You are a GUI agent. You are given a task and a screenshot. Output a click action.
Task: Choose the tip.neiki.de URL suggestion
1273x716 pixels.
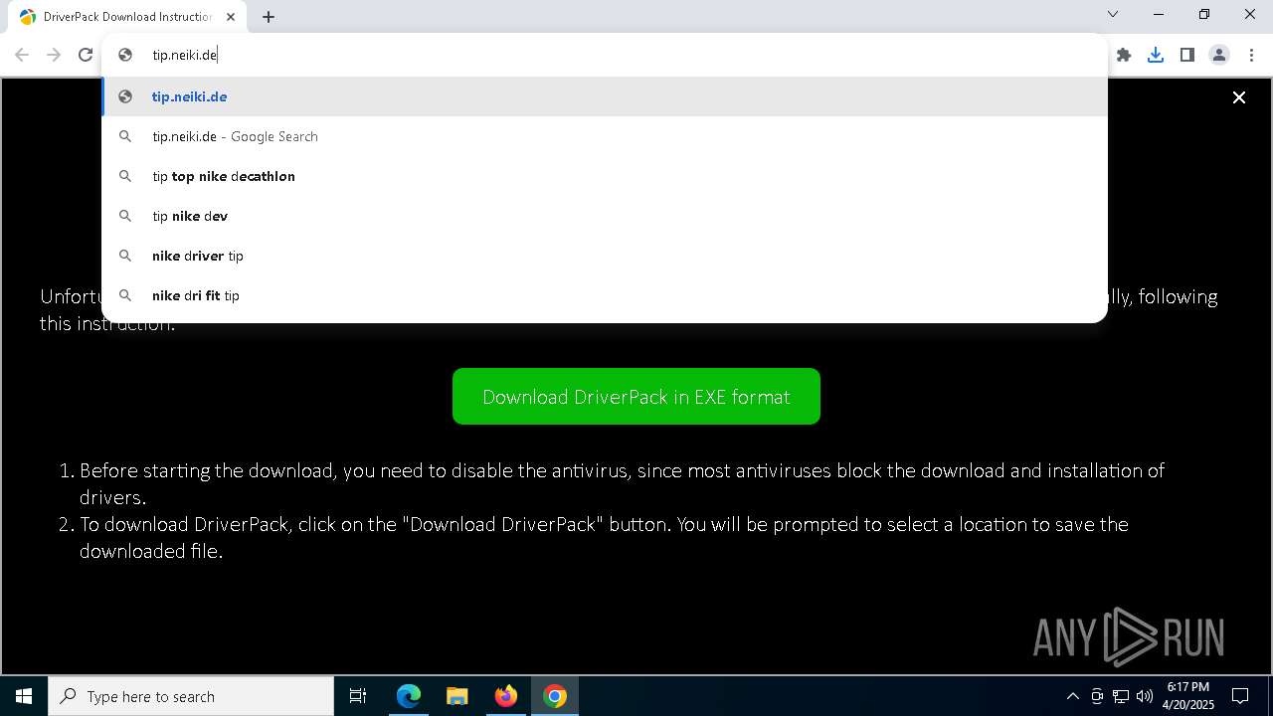coord(605,96)
